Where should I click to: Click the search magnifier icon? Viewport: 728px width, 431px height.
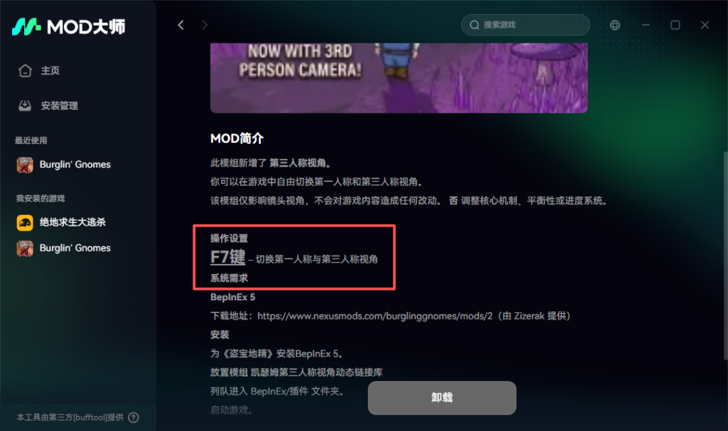click(474, 25)
